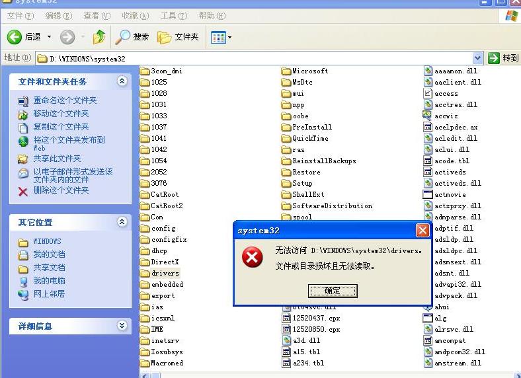Click 重命名这个文件夹 link

click(65, 100)
